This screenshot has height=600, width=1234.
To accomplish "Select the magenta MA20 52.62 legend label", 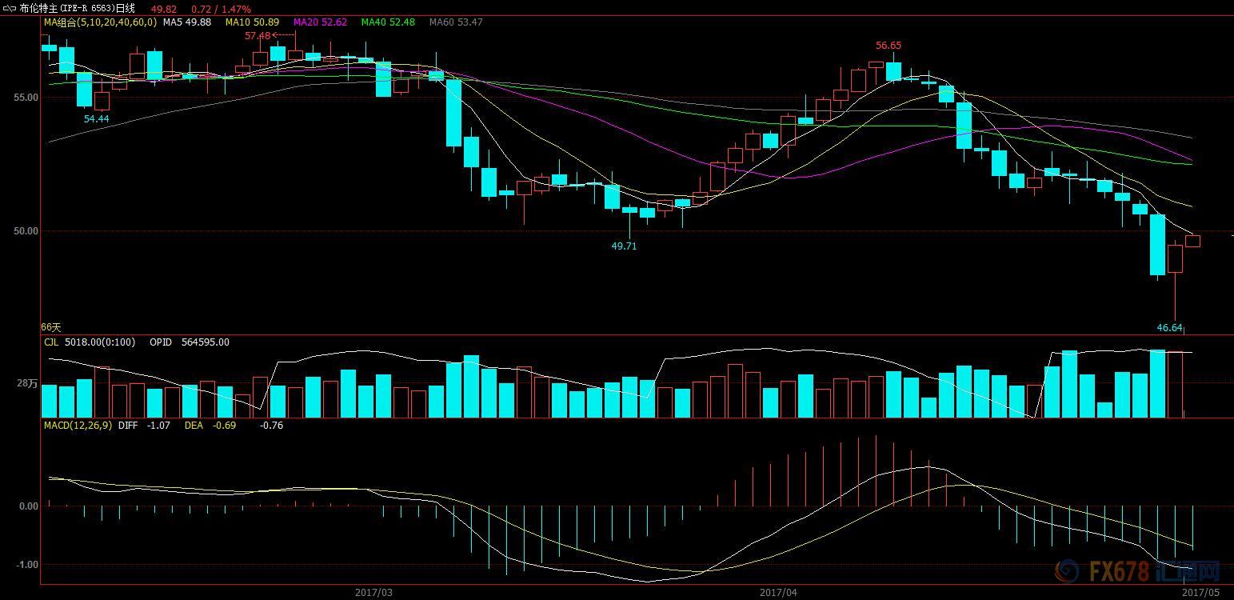I will tap(320, 22).
